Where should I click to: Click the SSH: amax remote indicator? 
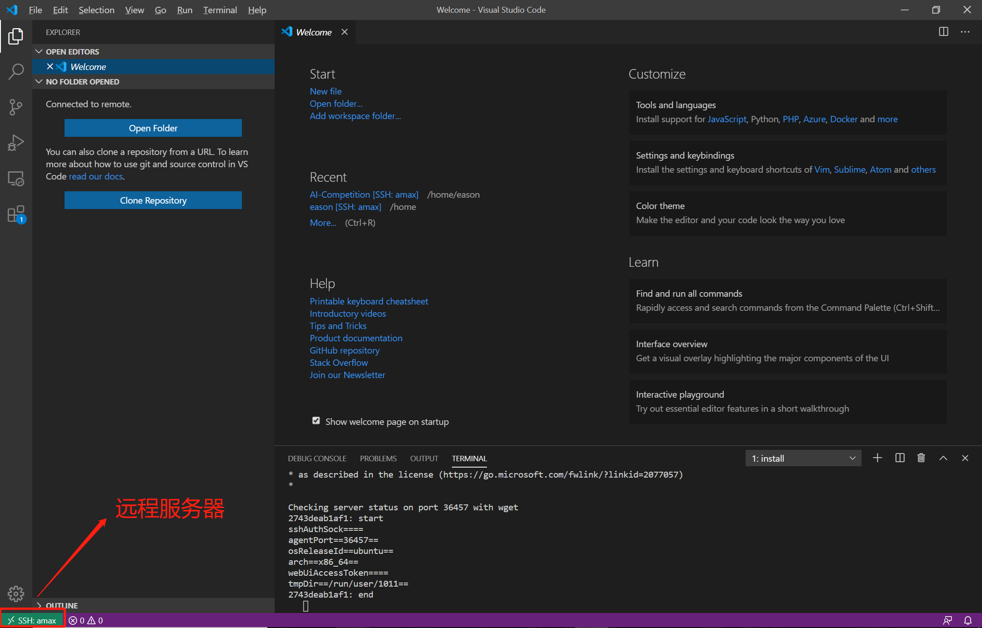click(x=33, y=620)
